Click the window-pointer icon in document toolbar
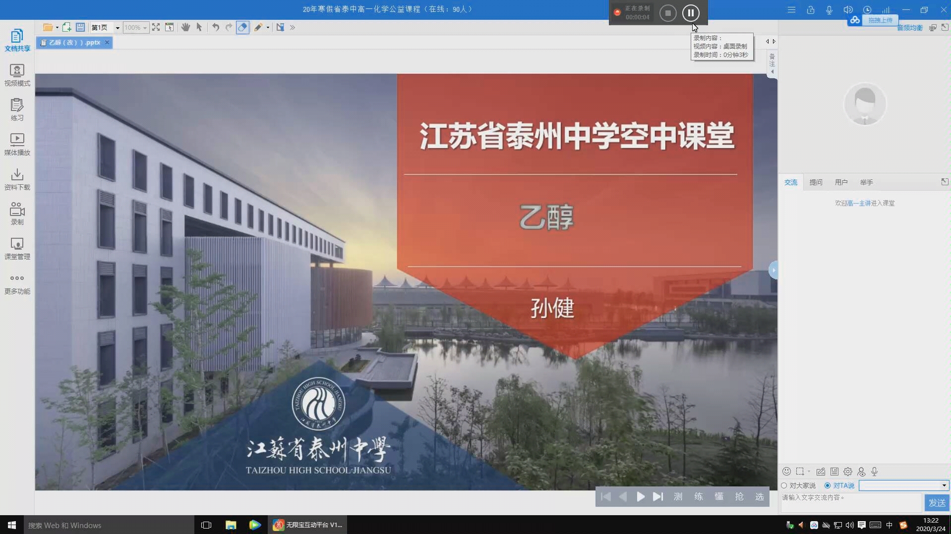 coord(169,27)
